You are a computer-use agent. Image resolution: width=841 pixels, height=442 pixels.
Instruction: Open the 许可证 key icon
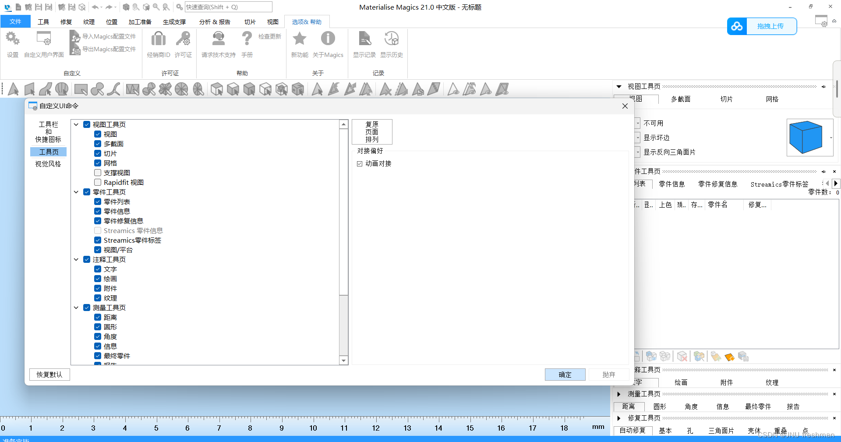point(183,39)
